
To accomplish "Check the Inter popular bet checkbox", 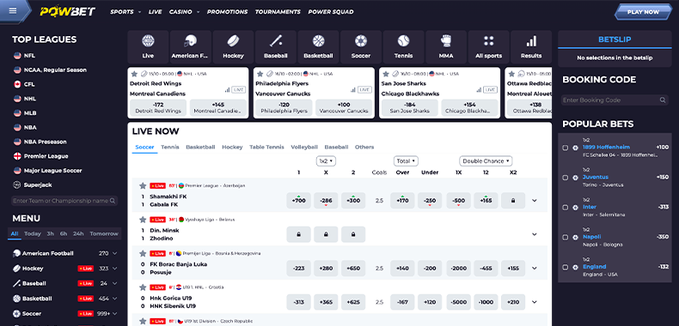I will point(565,208).
